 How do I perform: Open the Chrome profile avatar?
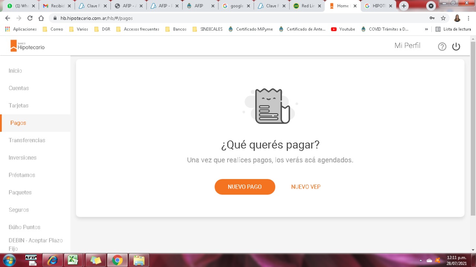457,18
